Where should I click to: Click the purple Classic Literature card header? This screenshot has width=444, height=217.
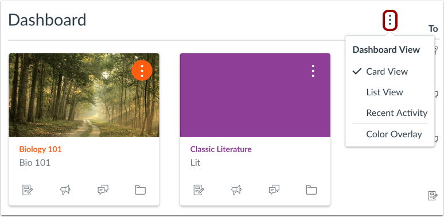255,95
